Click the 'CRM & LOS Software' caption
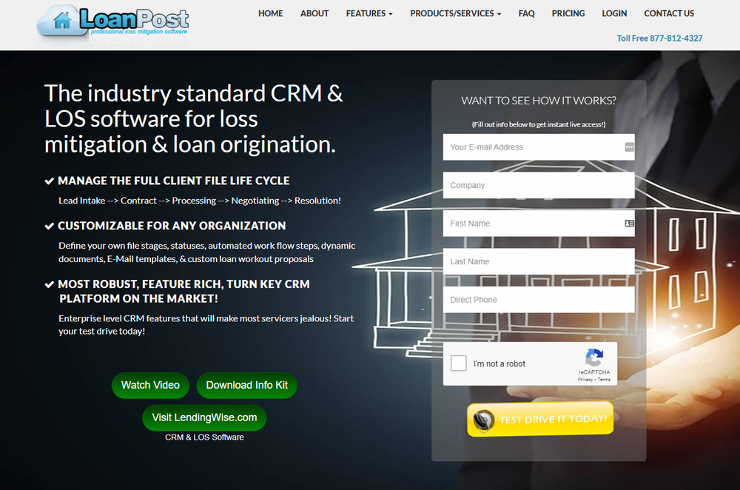 pyautogui.click(x=204, y=437)
